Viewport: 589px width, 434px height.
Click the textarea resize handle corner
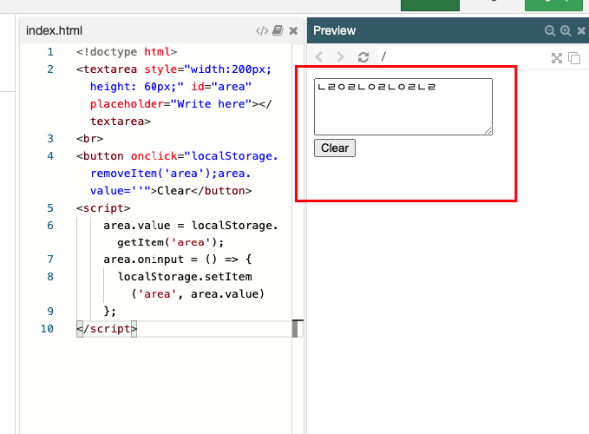(x=488, y=131)
